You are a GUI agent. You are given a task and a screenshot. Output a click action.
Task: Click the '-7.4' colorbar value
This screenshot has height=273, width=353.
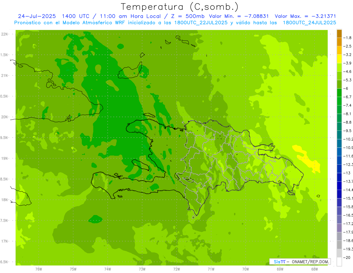348,105
